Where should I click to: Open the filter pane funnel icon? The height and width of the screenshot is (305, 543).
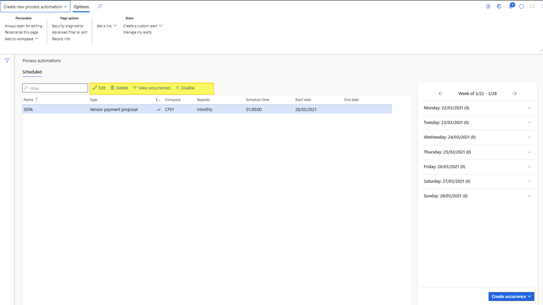click(7, 61)
